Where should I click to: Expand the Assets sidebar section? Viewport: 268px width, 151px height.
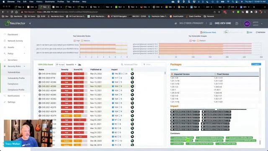(24, 47)
